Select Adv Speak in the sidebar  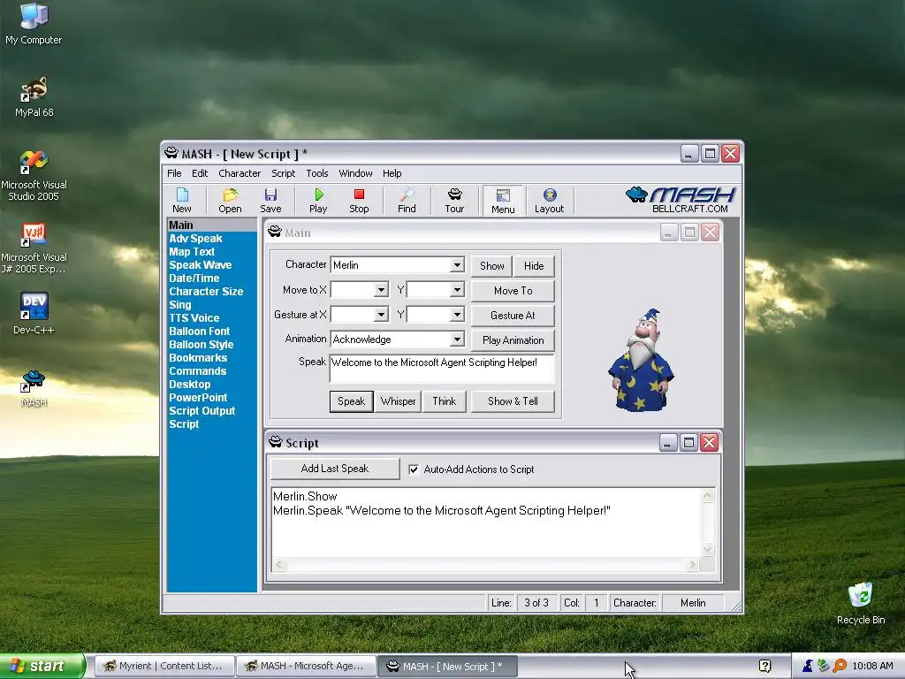coord(195,239)
